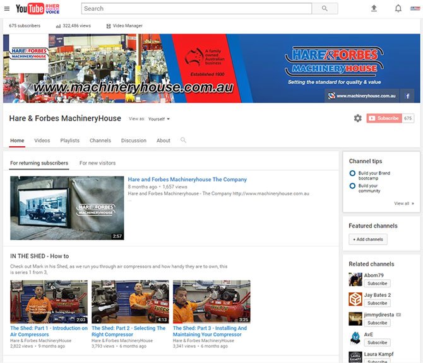
Task: Click 675 subscribers link
Action: [x=25, y=26]
